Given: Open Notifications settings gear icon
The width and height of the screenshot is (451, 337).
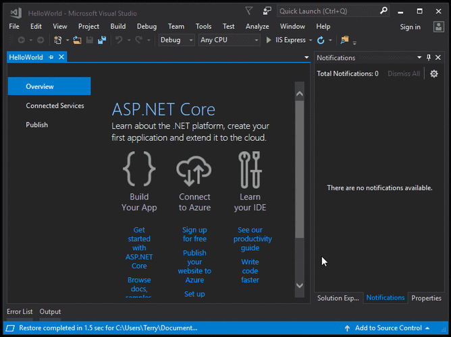Looking at the screenshot, I should point(434,73).
